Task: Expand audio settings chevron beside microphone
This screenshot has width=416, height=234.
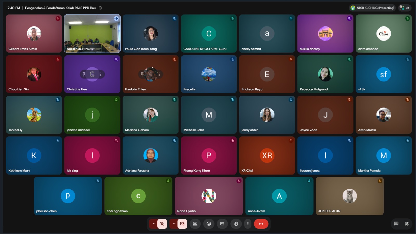Action: tap(154, 224)
